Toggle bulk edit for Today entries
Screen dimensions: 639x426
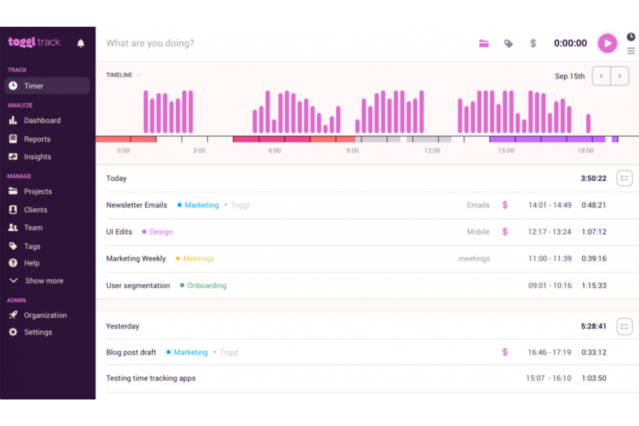pos(624,178)
